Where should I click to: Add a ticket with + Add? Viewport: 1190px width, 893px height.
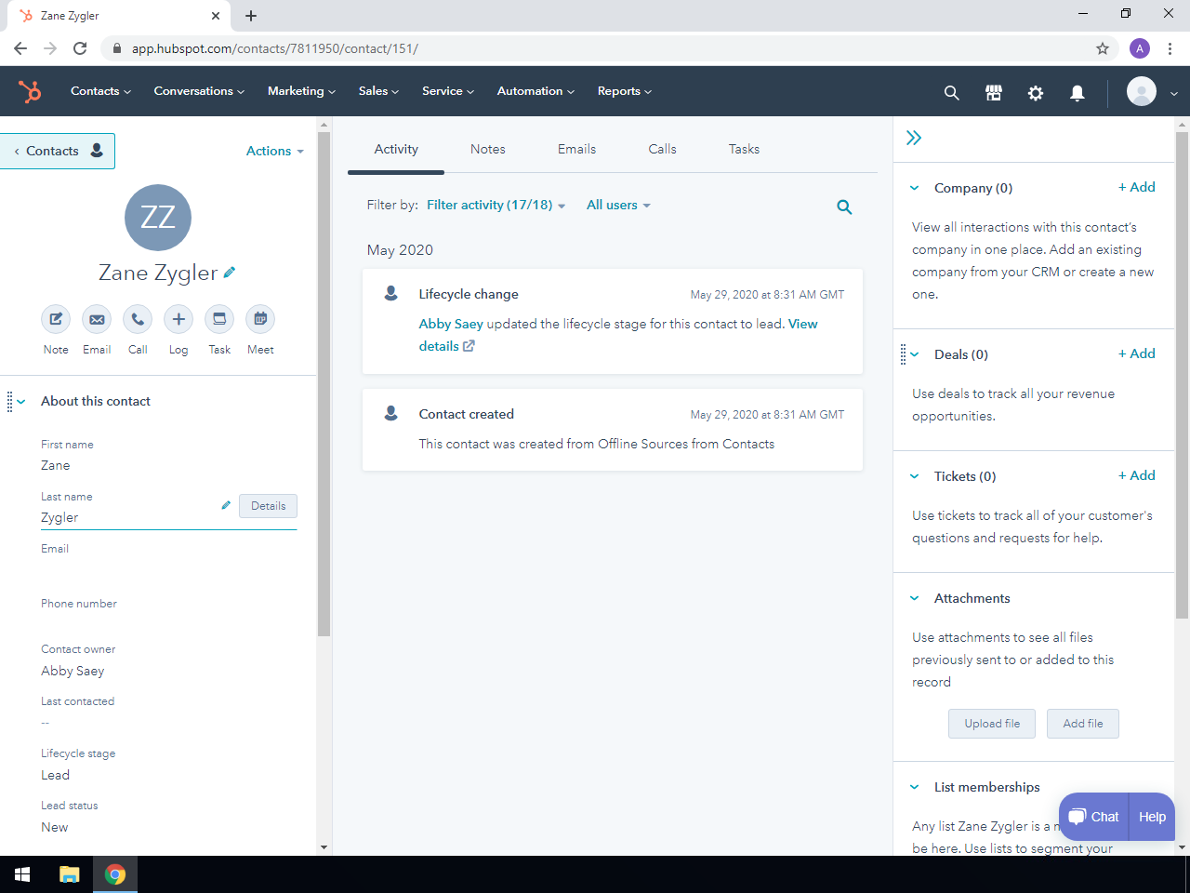point(1137,475)
